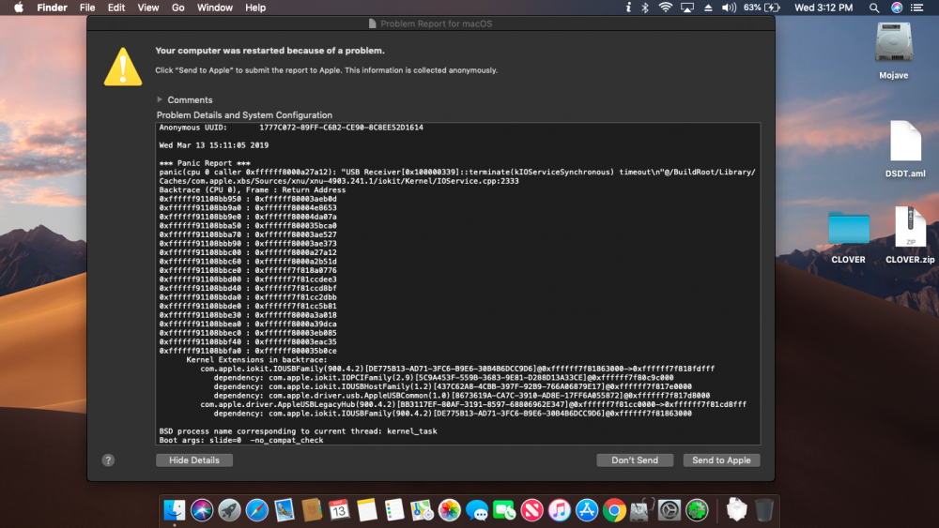Open the Go menu

pos(177,8)
